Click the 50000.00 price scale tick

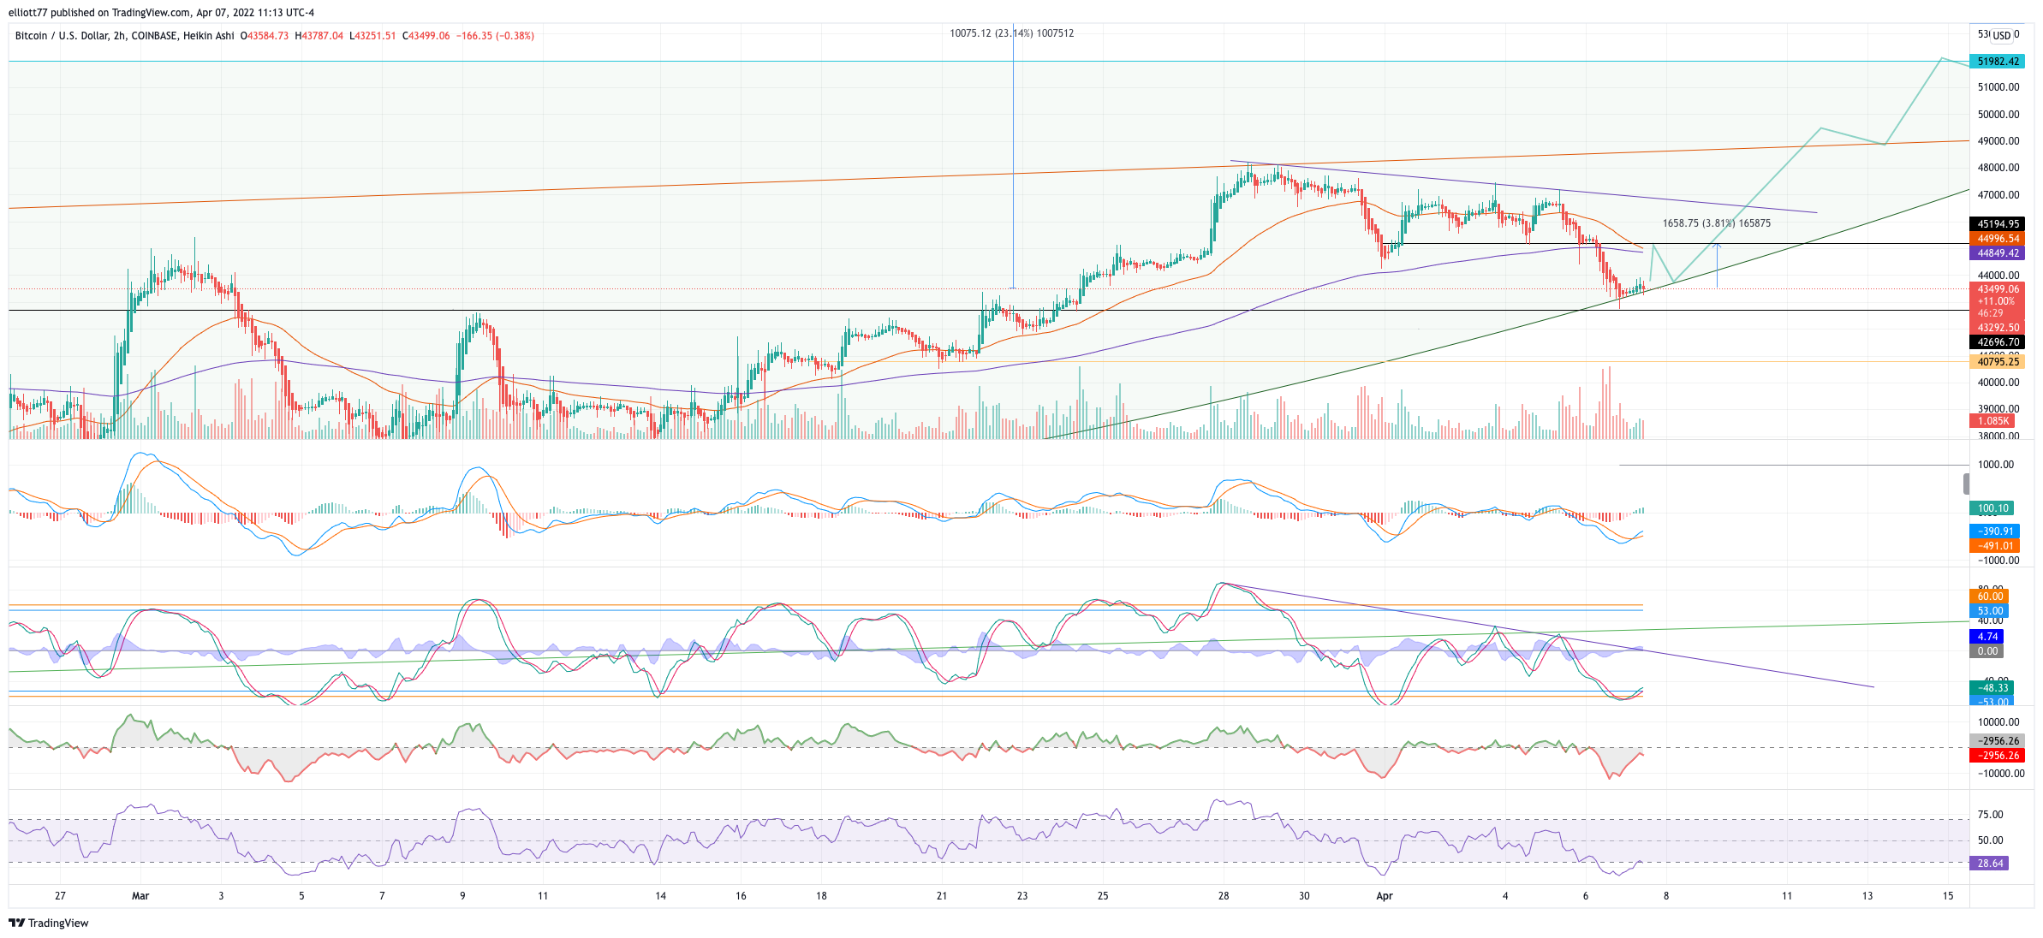click(1998, 115)
